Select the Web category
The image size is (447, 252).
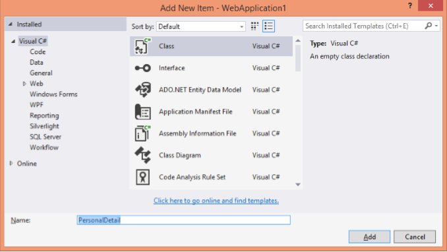coord(36,84)
